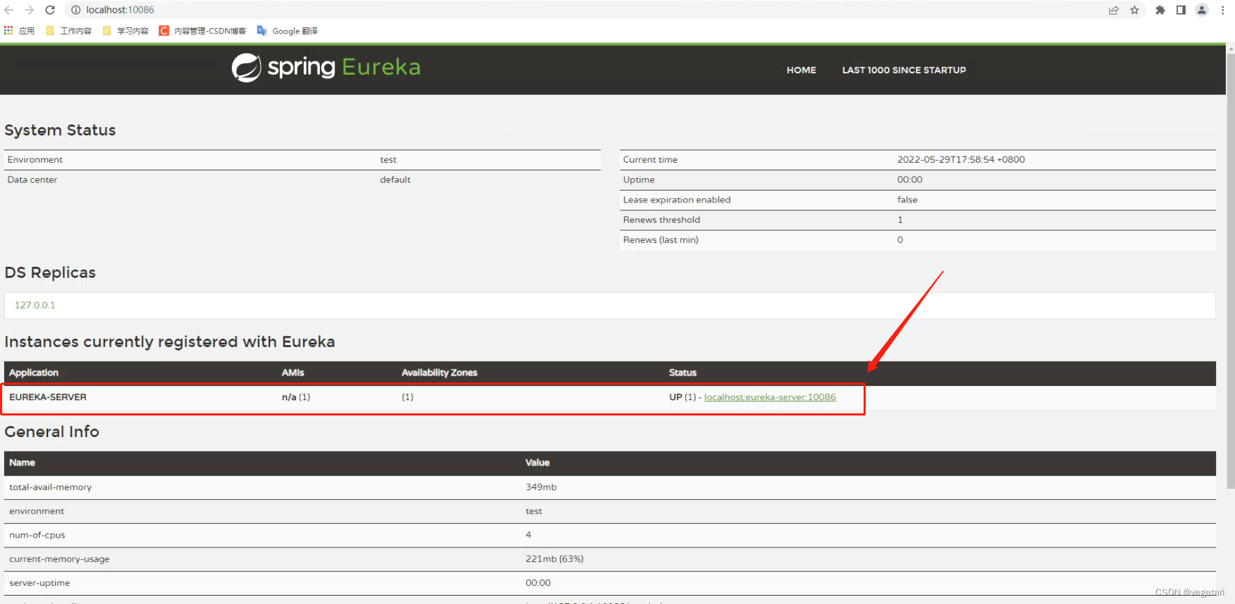Viewport: 1235px width, 604px height.
Task: Select the num-of-cpus row name
Action: 37,535
